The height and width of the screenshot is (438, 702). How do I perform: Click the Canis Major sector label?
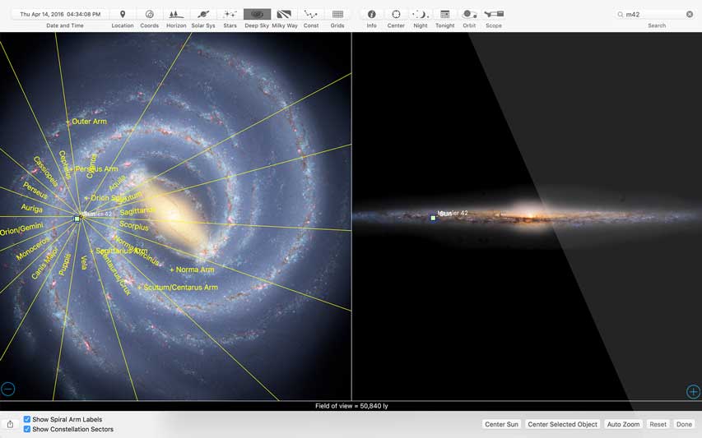click(x=44, y=263)
